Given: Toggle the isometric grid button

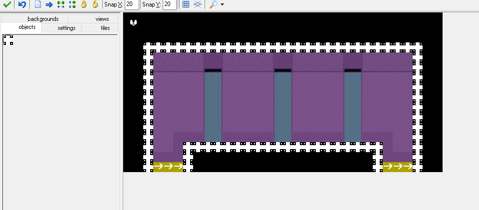Looking at the screenshot, I should (x=198, y=4).
